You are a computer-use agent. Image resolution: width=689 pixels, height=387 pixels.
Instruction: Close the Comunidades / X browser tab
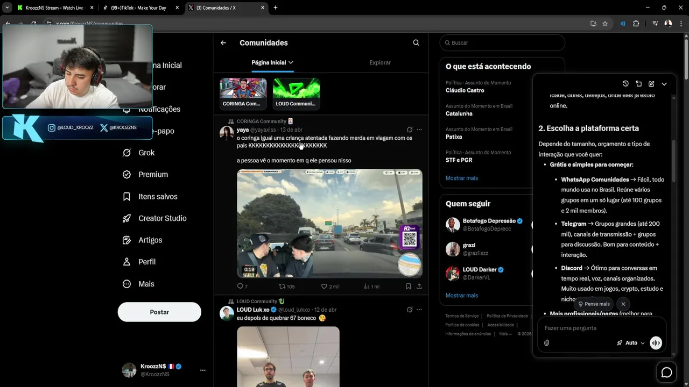[263, 8]
